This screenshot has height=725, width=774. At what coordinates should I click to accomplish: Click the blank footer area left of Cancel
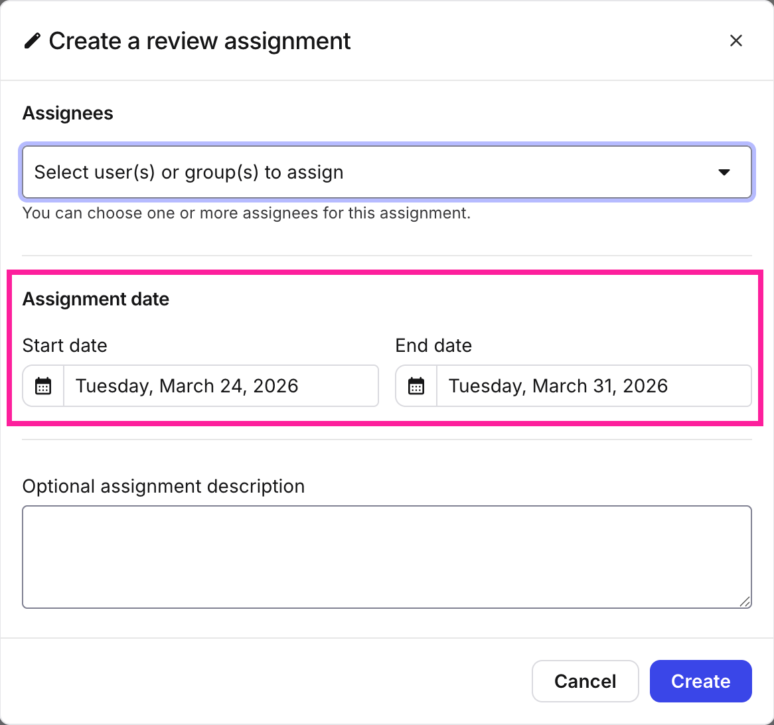(x=266, y=681)
